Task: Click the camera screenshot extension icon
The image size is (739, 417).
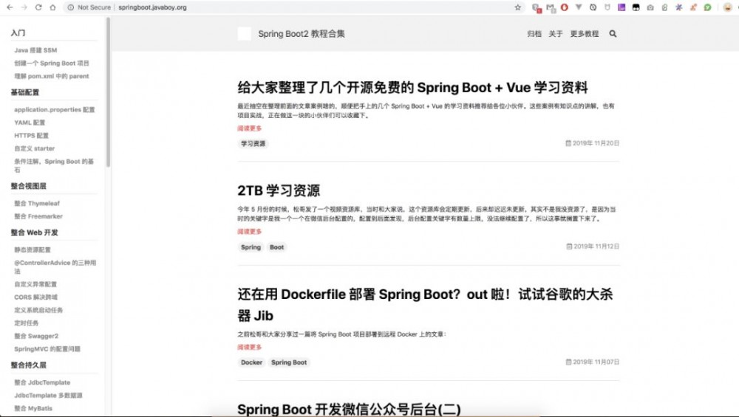Action: [650, 7]
